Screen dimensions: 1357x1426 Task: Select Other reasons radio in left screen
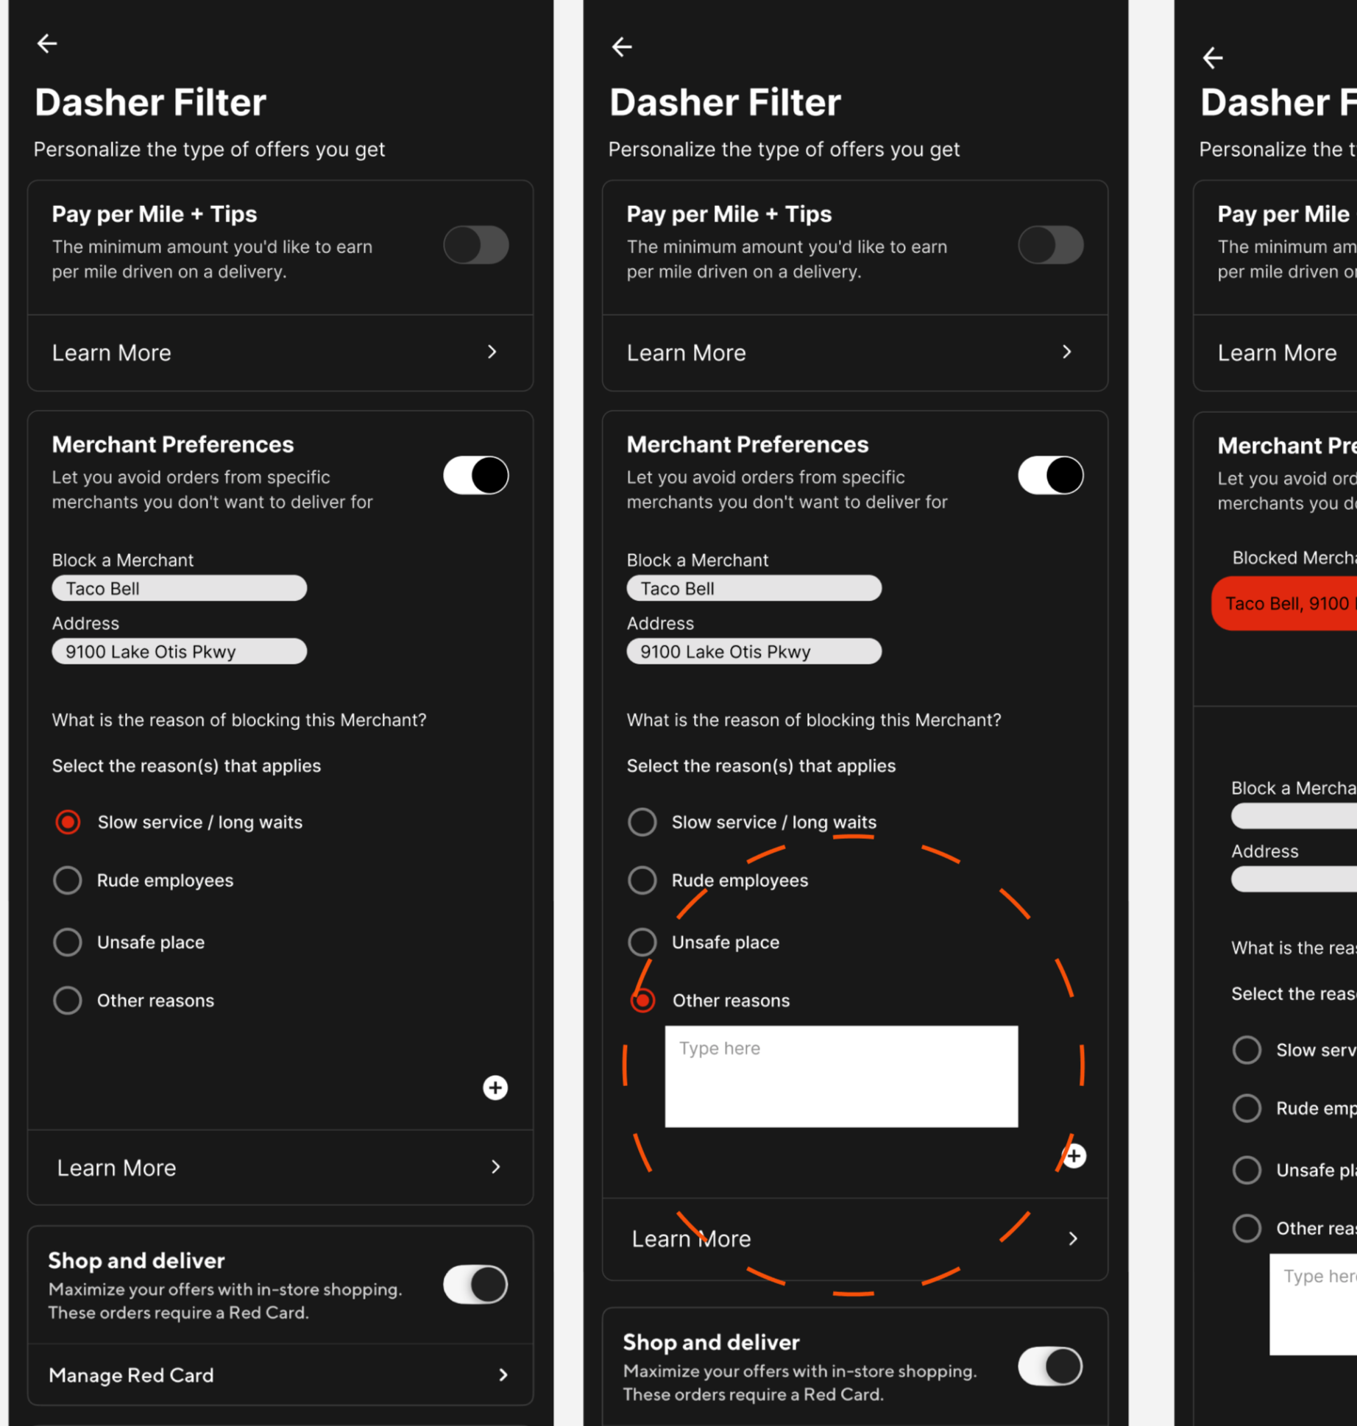tap(68, 1000)
